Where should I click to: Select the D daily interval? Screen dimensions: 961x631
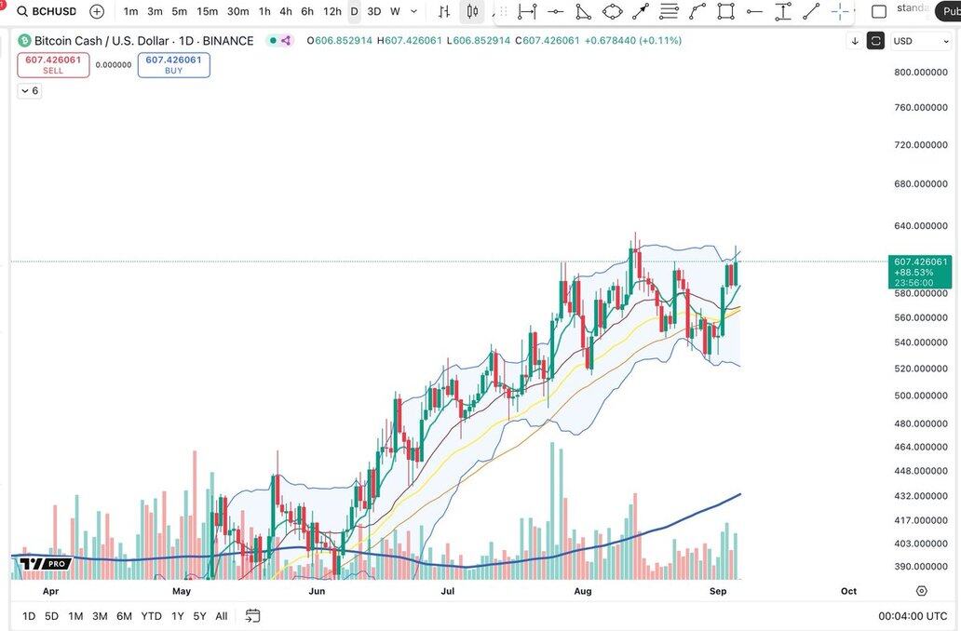coord(354,11)
